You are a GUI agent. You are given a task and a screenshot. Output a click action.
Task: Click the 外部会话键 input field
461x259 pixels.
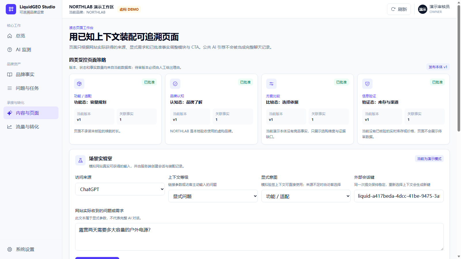399,196
